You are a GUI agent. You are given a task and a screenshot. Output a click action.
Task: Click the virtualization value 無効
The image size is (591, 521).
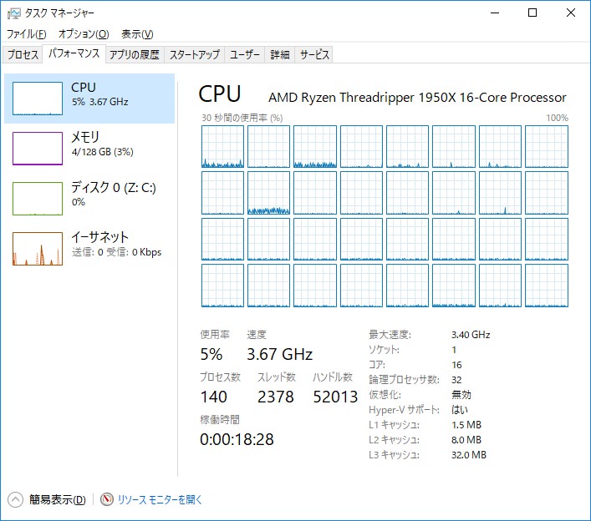coord(461,395)
